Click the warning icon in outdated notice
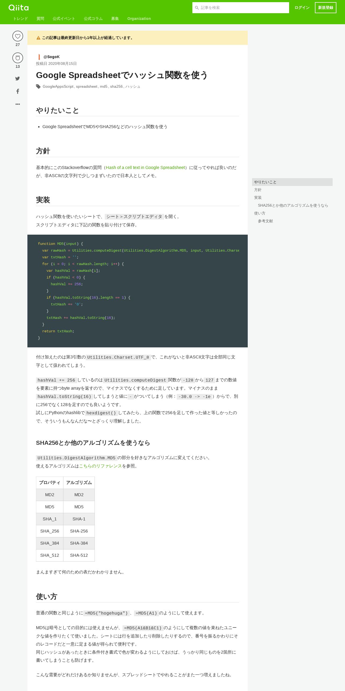Viewport: 345px width, 691px height. click(38, 38)
